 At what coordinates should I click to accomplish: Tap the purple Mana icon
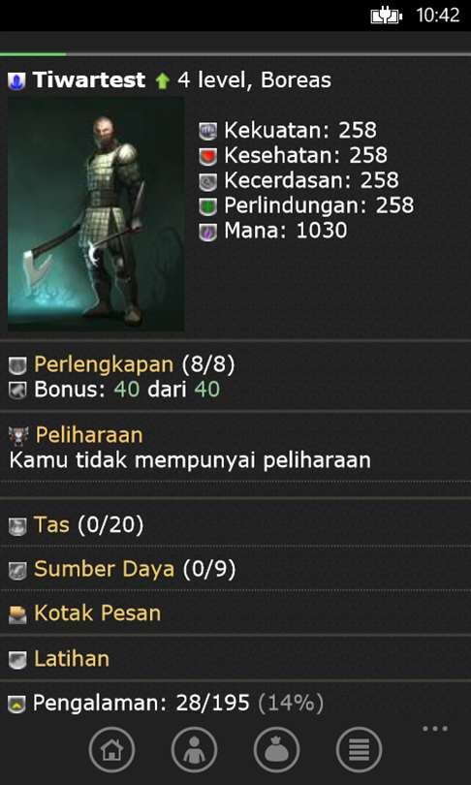pyautogui.click(x=207, y=232)
